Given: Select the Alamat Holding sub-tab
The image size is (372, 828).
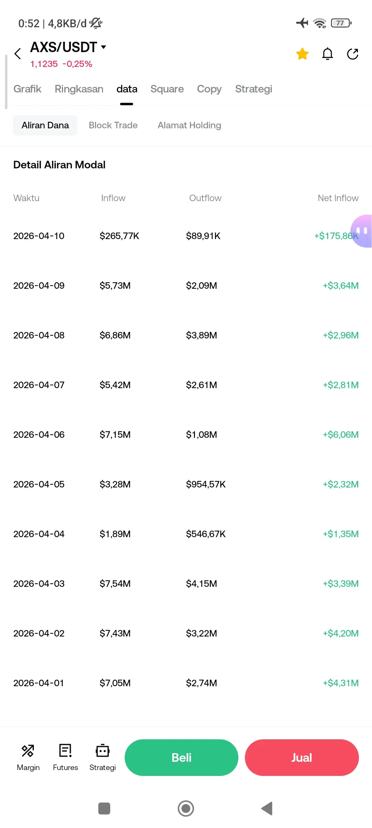Looking at the screenshot, I should coord(189,125).
